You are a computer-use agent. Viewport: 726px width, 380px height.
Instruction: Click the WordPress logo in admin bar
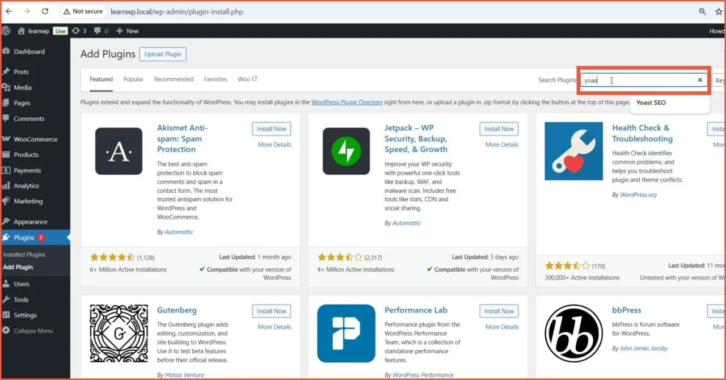tap(6, 31)
